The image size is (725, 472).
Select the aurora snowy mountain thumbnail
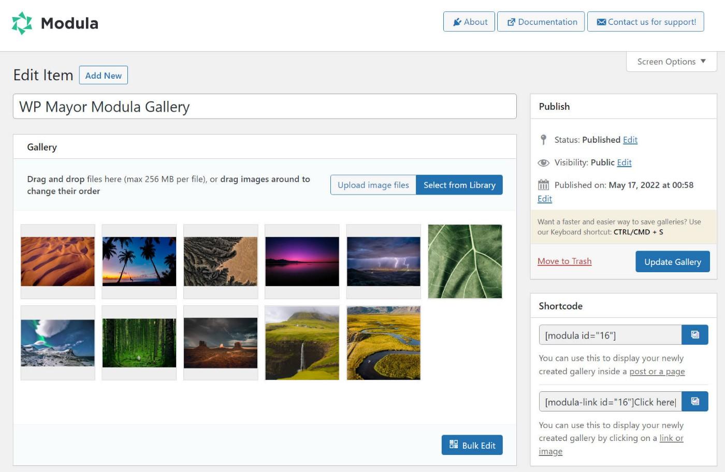(58, 343)
